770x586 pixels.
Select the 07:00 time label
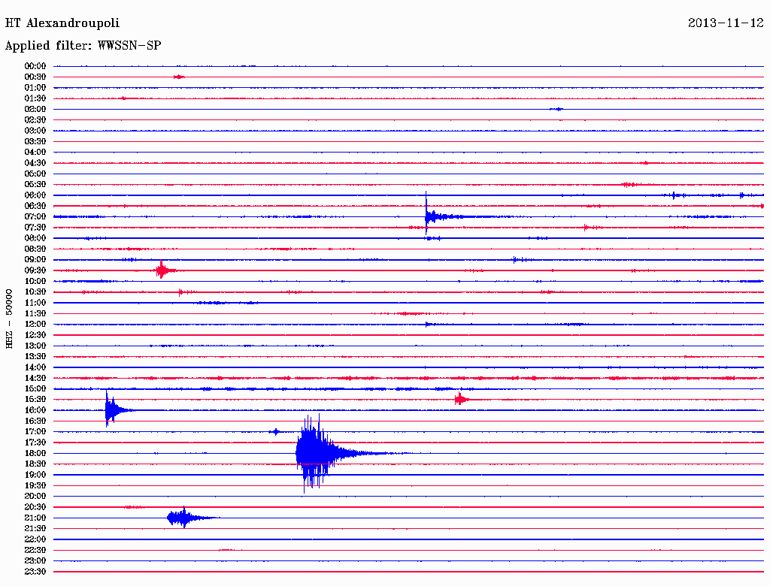tap(35, 217)
